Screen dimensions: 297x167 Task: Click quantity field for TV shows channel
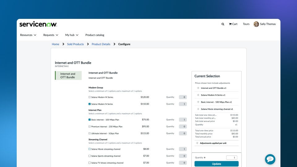183,163
